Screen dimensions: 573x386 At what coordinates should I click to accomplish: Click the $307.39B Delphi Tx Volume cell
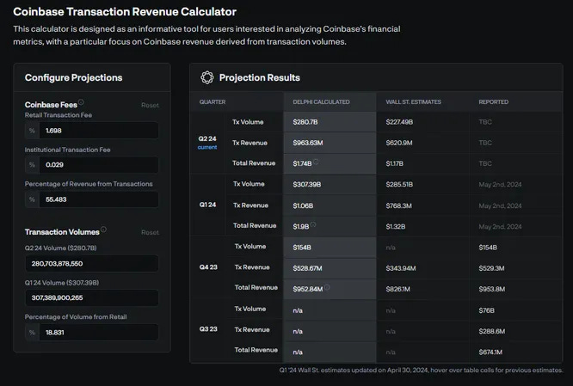tap(330, 185)
